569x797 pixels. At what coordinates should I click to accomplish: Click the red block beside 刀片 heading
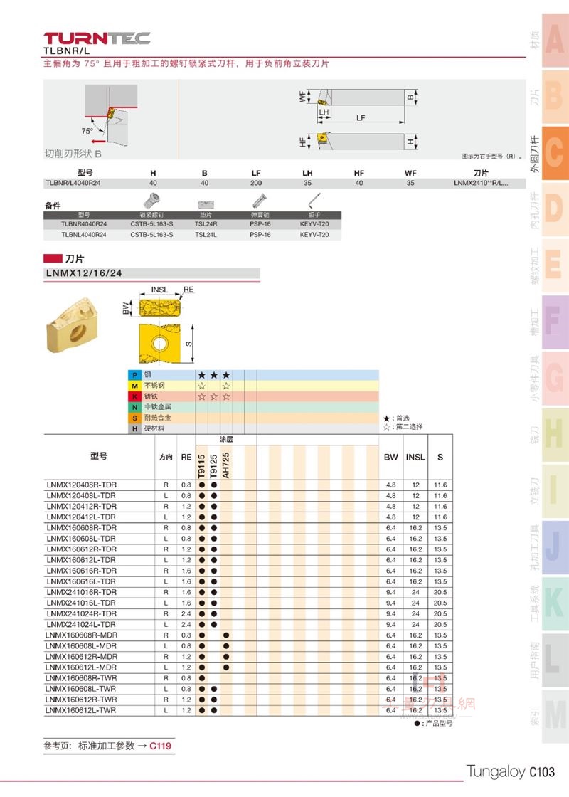pyautogui.click(x=53, y=258)
